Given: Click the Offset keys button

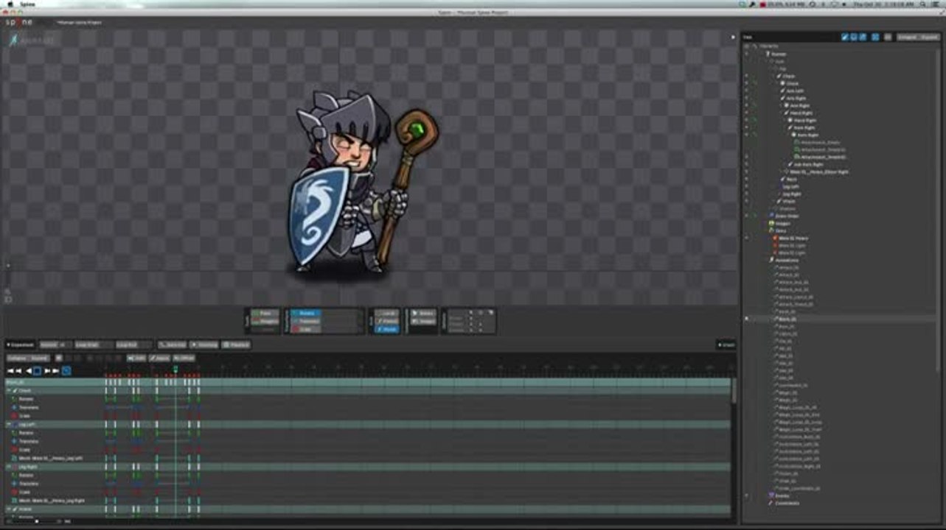Looking at the screenshot, I should tap(184, 358).
